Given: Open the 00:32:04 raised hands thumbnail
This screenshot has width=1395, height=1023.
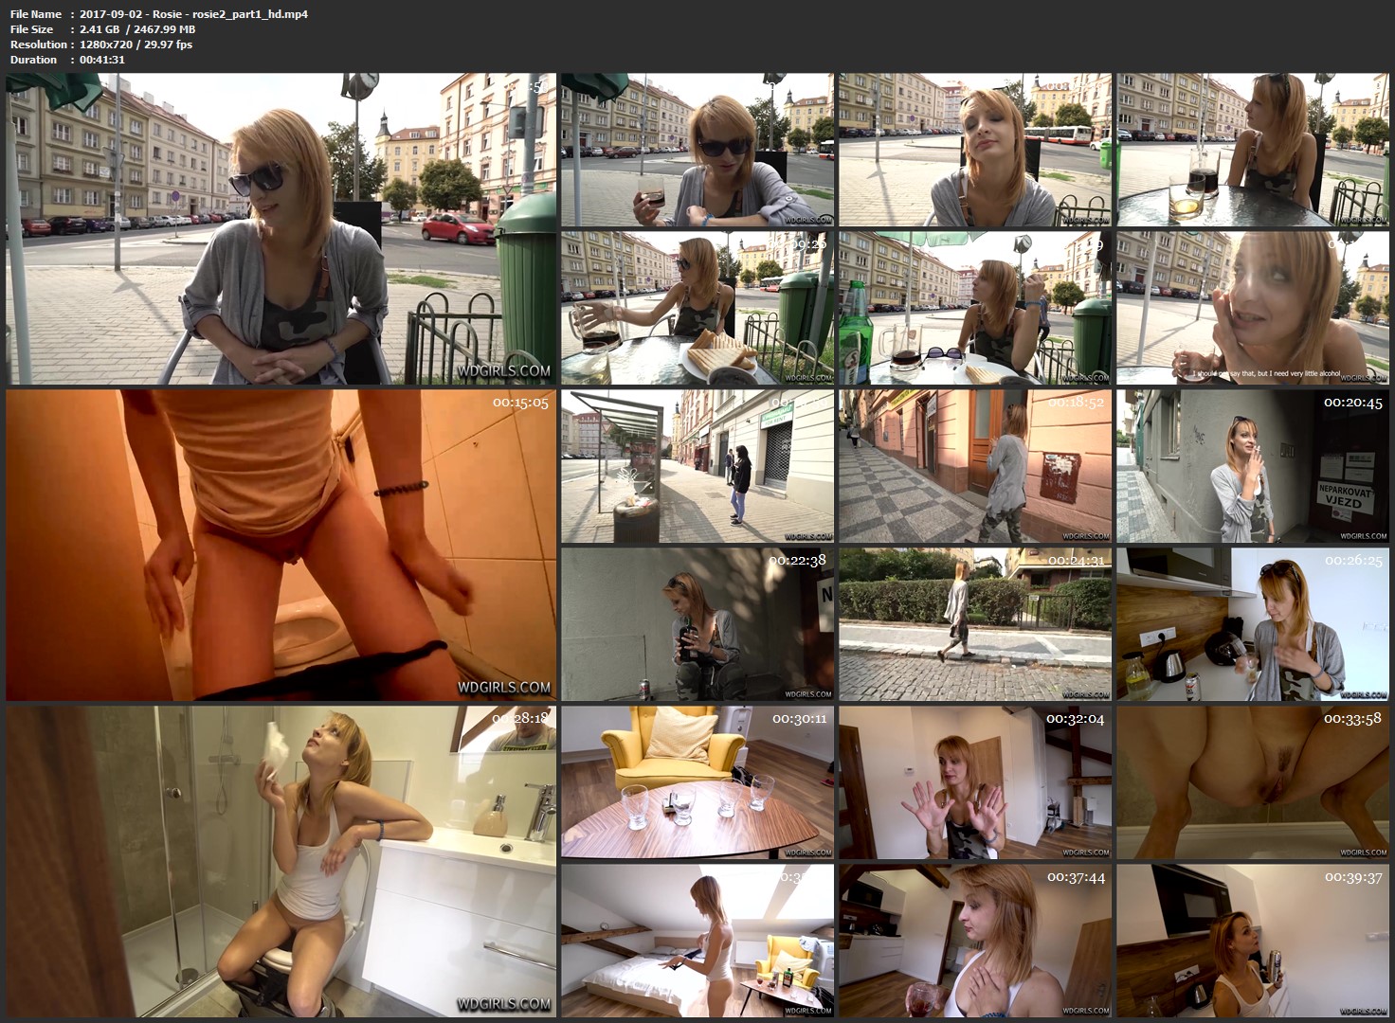Looking at the screenshot, I should 974,782.
